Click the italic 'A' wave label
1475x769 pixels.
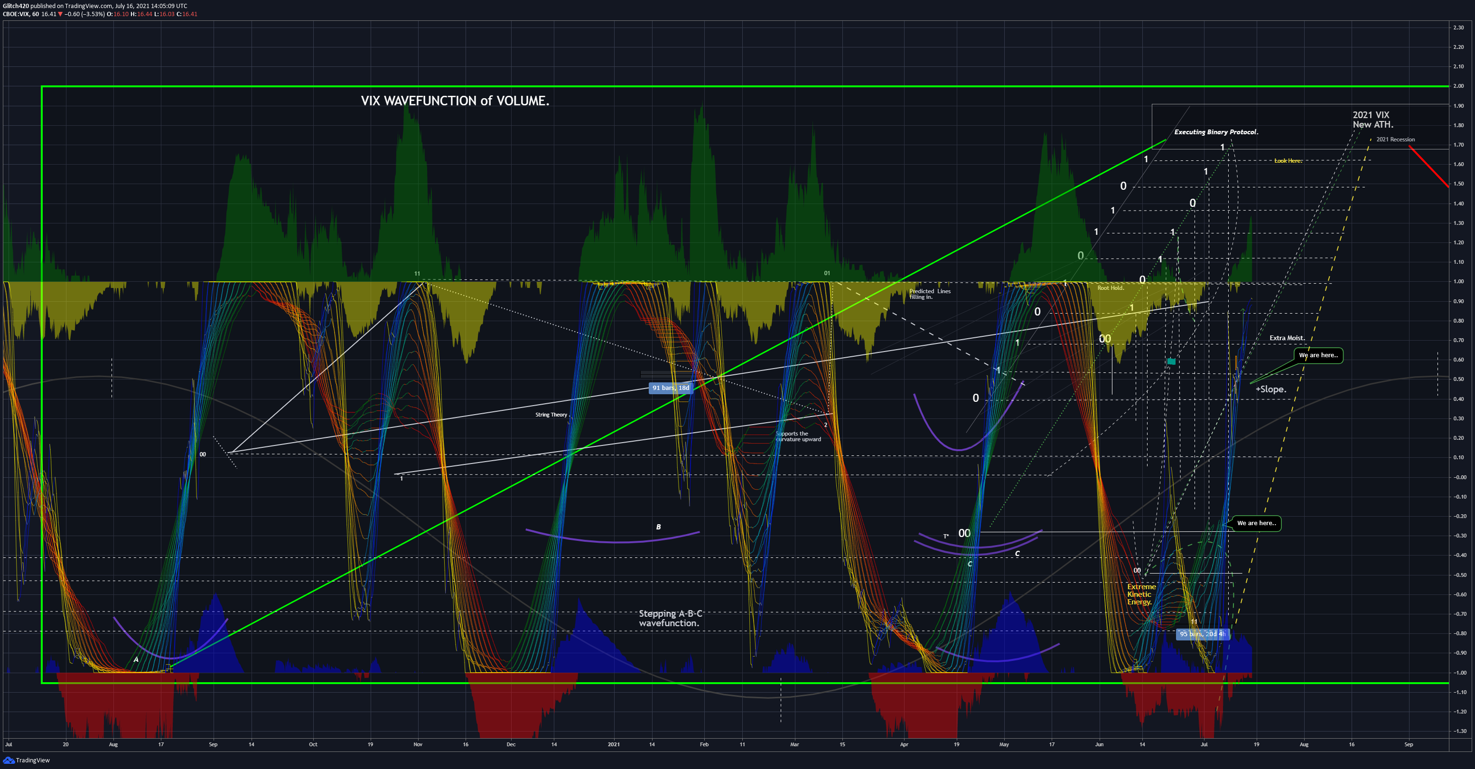(136, 660)
